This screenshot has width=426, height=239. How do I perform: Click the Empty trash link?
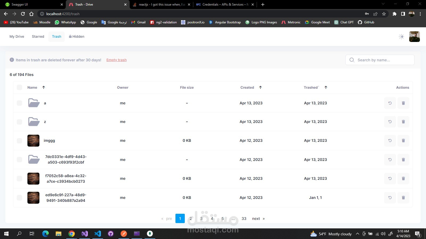click(x=116, y=60)
